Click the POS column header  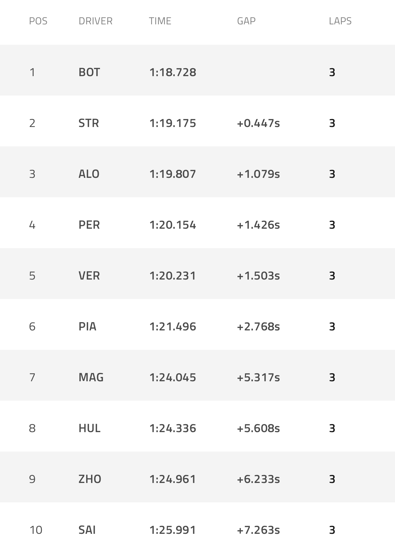[x=38, y=21]
